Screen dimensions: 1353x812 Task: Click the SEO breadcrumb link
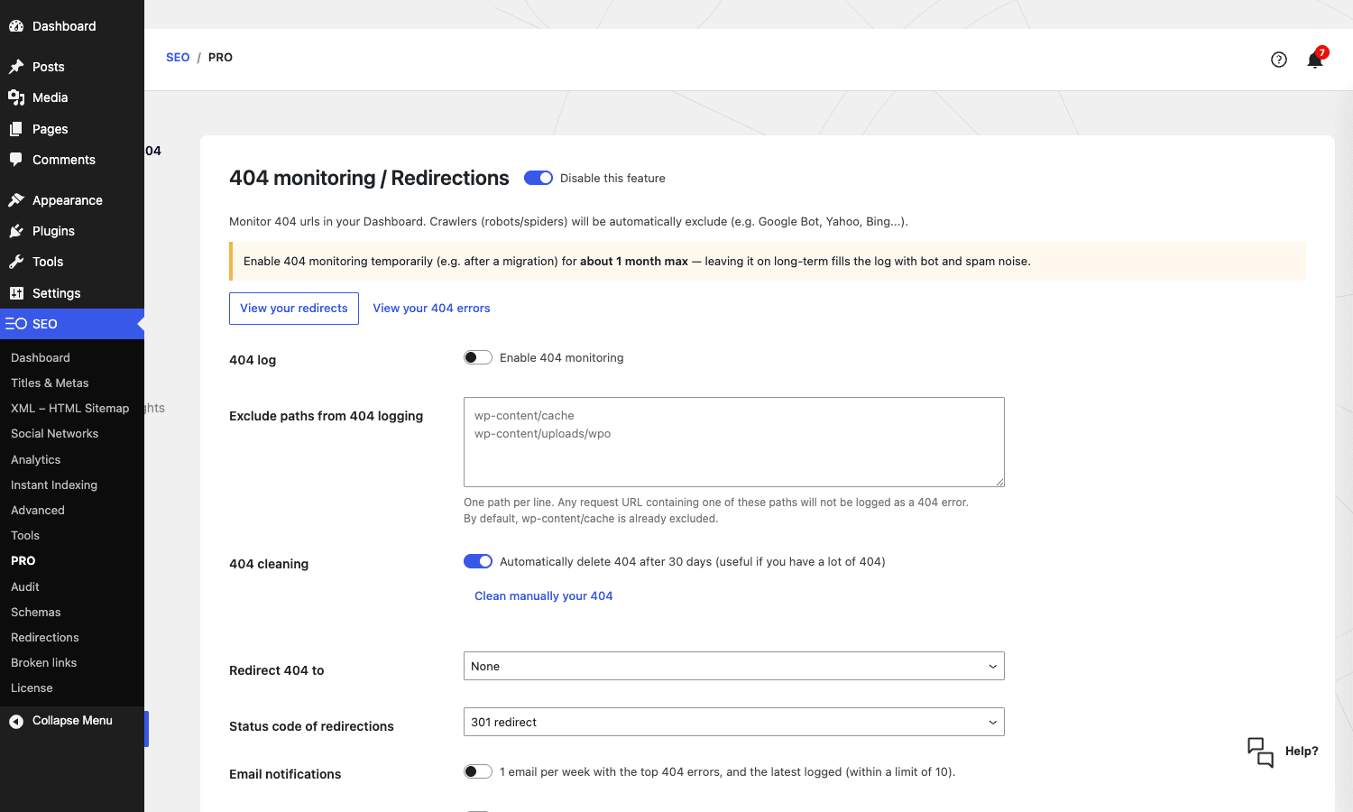pyautogui.click(x=178, y=58)
